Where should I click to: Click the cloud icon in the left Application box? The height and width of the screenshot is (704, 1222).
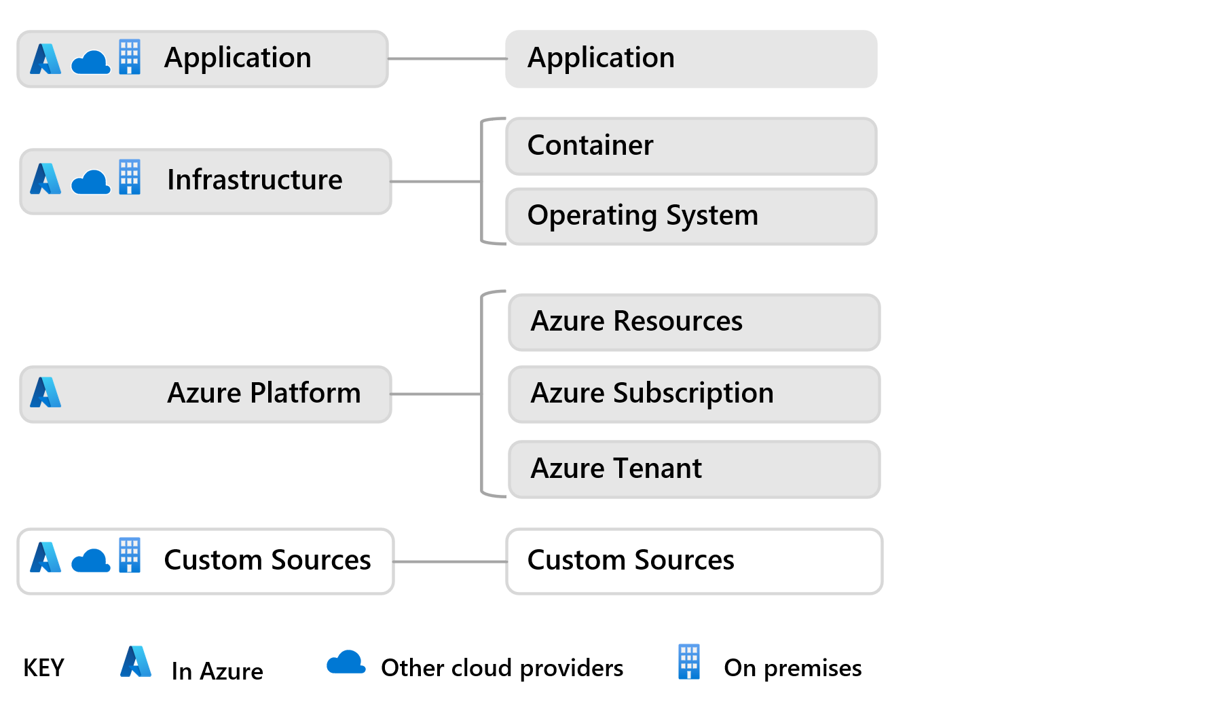(90, 62)
